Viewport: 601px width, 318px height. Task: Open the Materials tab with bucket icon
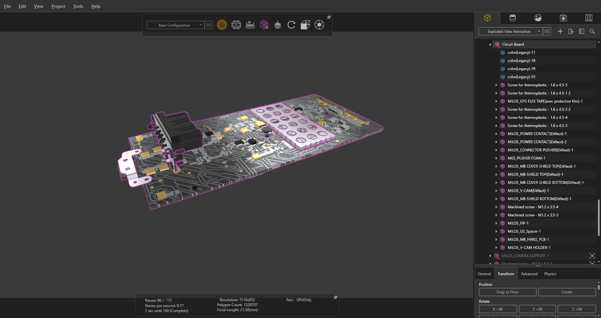pos(512,18)
